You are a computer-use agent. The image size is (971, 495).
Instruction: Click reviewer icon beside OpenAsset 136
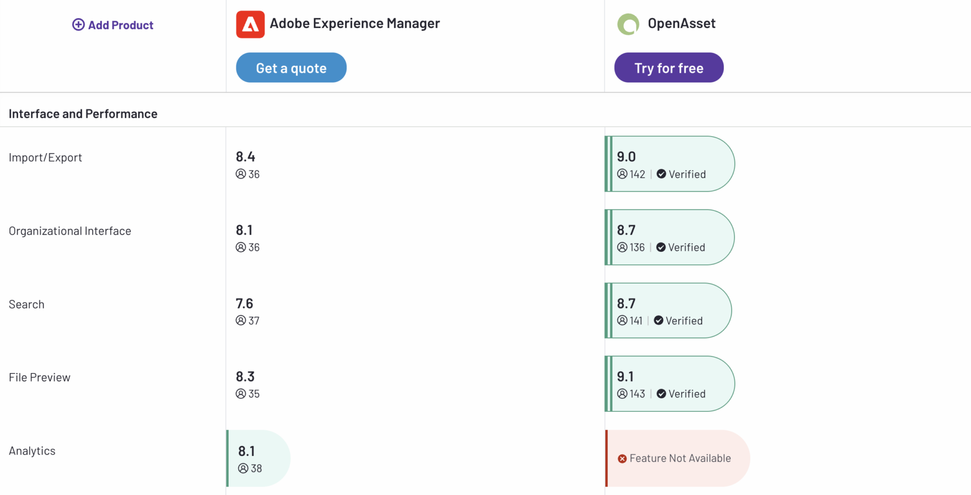pyautogui.click(x=622, y=247)
